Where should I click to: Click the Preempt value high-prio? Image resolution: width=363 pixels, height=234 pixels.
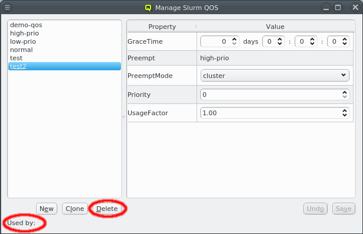pos(214,58)
